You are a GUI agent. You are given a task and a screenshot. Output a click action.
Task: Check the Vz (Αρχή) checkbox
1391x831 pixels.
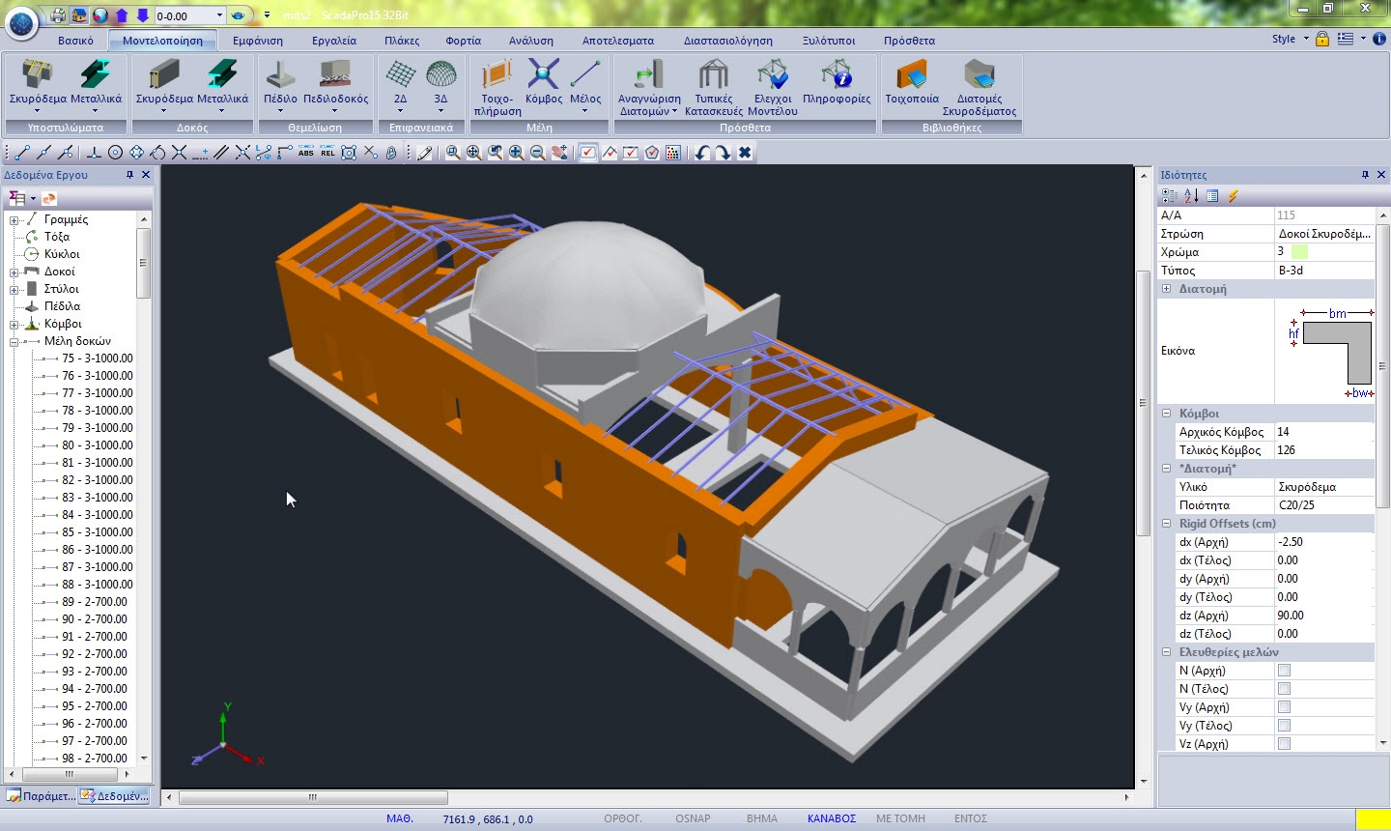[1284, 744]
